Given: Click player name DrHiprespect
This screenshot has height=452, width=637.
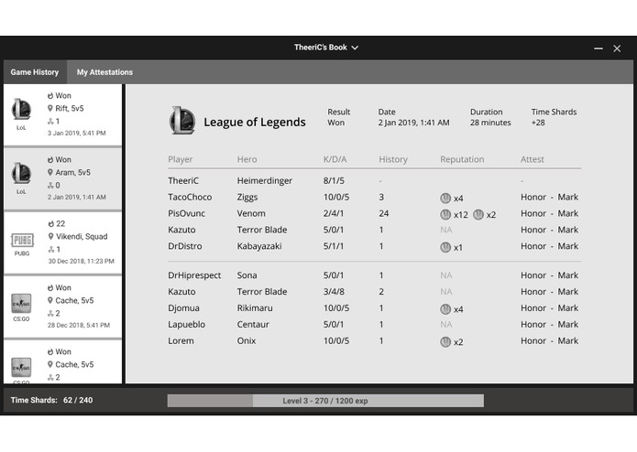Looking at the screenshot, I should 194,275.
